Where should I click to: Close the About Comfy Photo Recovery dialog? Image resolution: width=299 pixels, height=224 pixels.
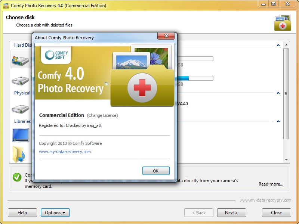tap(166, 36)
